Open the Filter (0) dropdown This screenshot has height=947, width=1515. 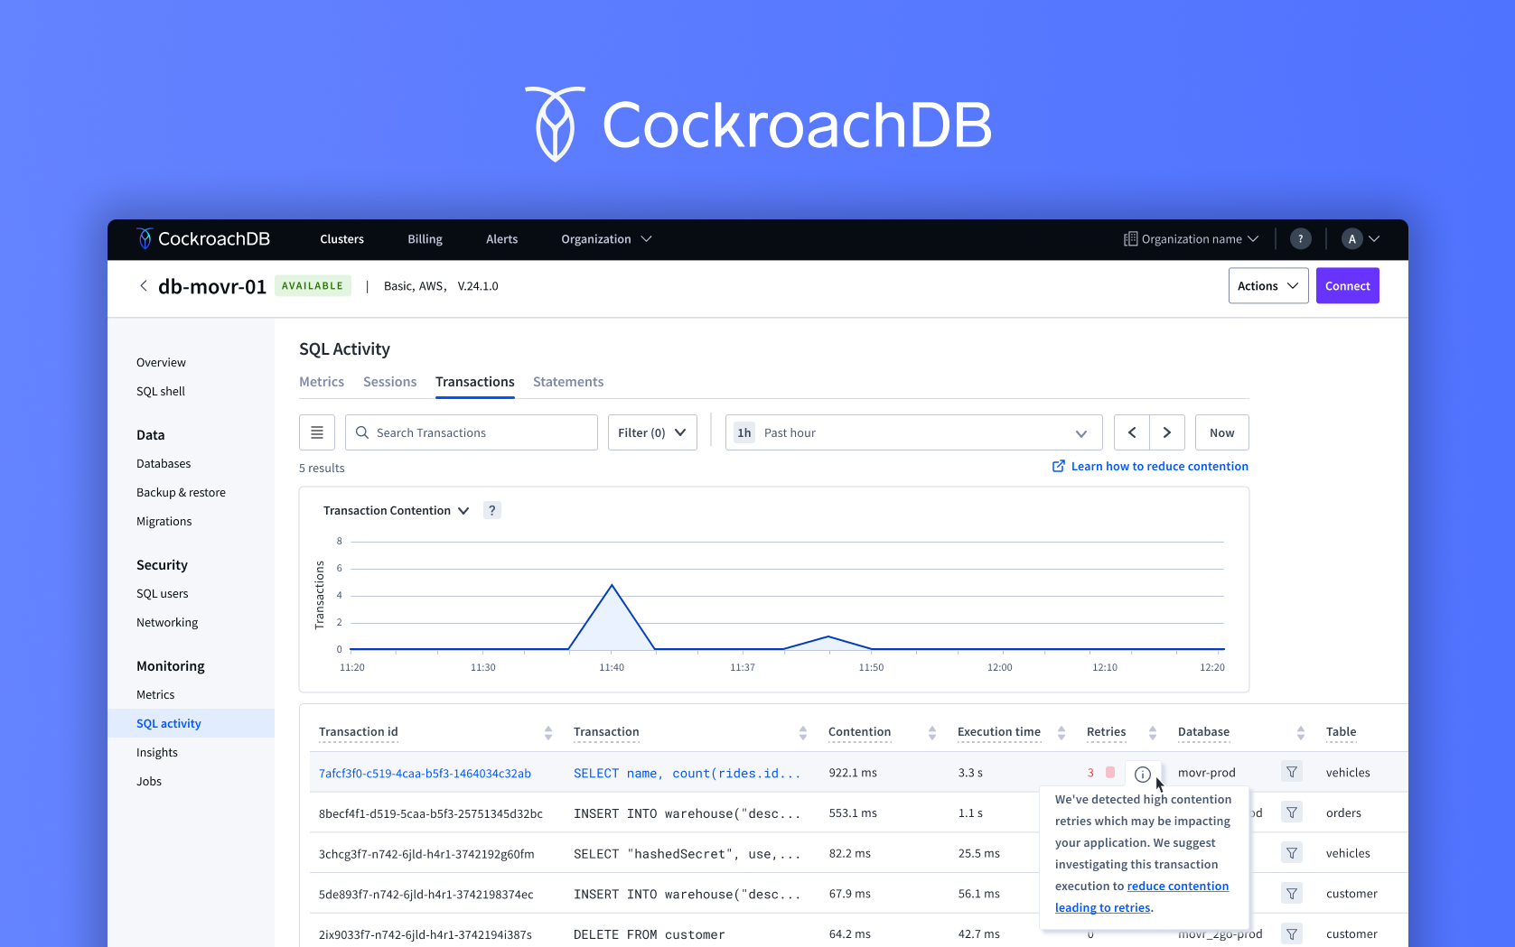point(652,432)
